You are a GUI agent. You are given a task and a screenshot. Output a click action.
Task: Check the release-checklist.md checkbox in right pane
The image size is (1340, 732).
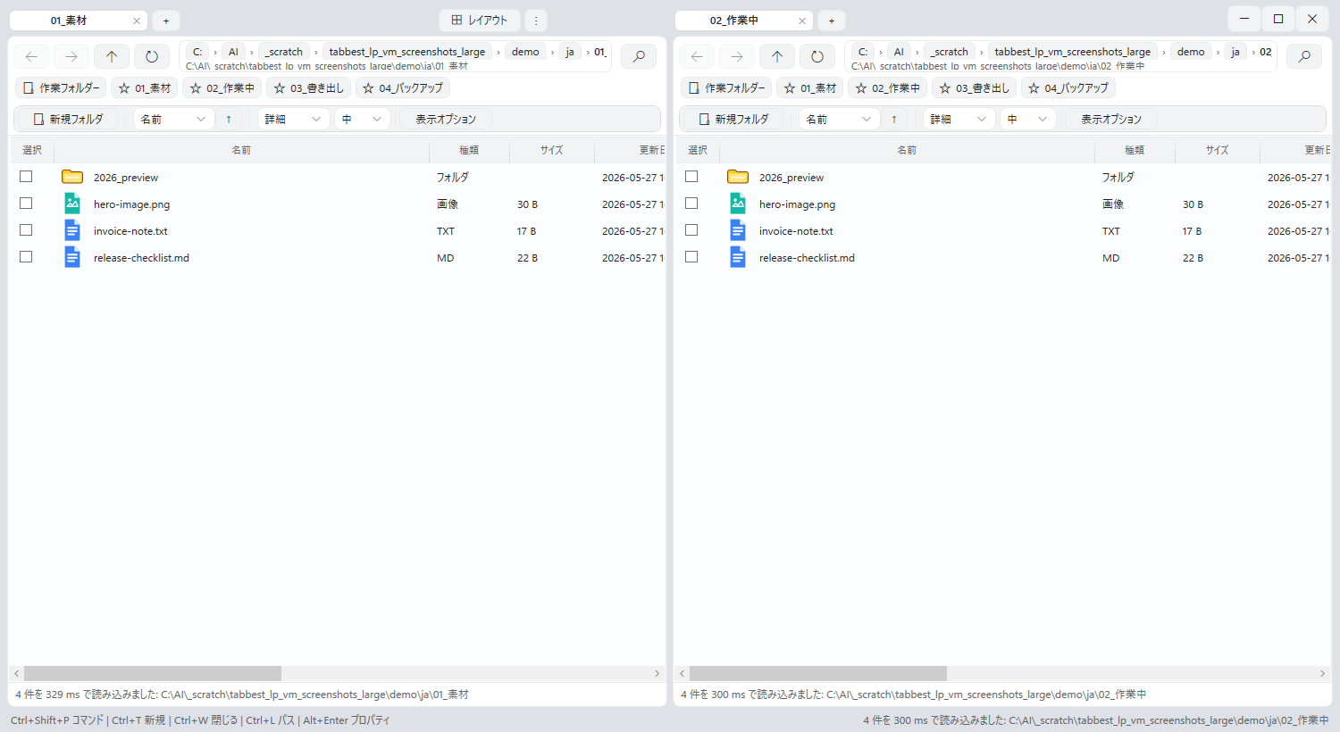691,257
